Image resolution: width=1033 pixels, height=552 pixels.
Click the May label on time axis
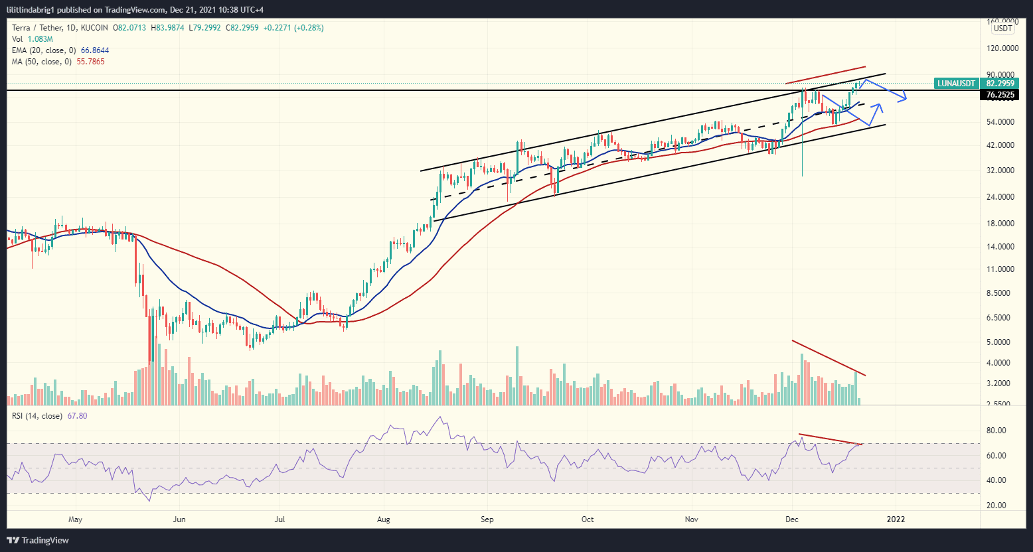[75, 518]
